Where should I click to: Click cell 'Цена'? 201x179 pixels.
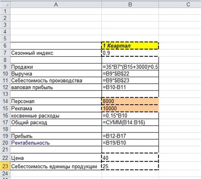point(56,157)
